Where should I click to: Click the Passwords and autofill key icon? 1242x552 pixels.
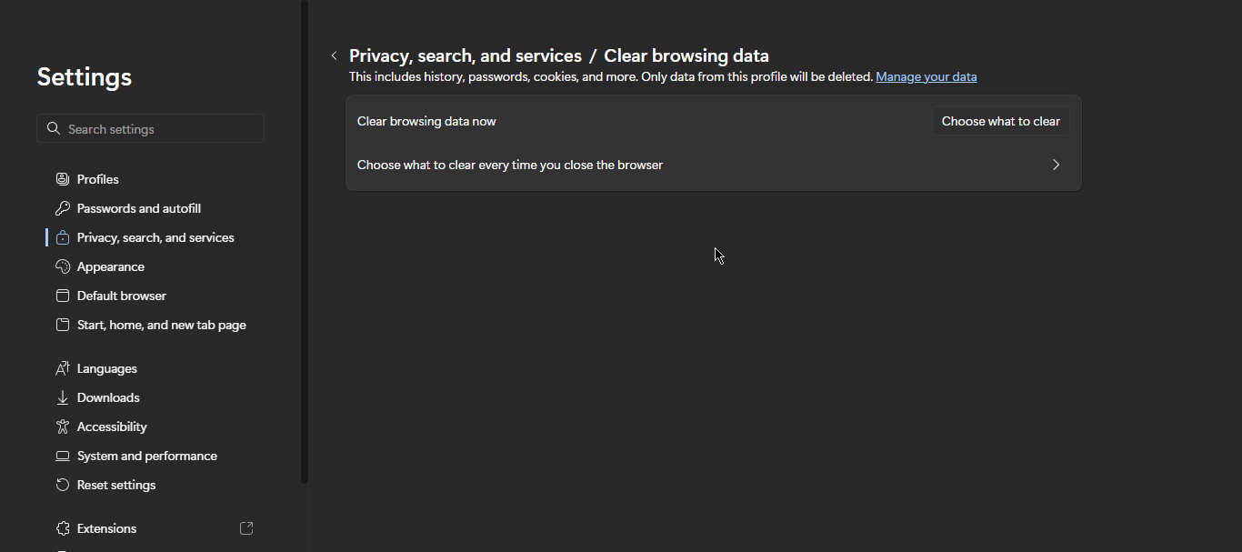63,208
